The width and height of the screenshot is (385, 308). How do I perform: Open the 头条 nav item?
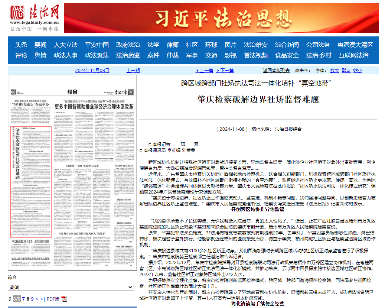(21, 45)
